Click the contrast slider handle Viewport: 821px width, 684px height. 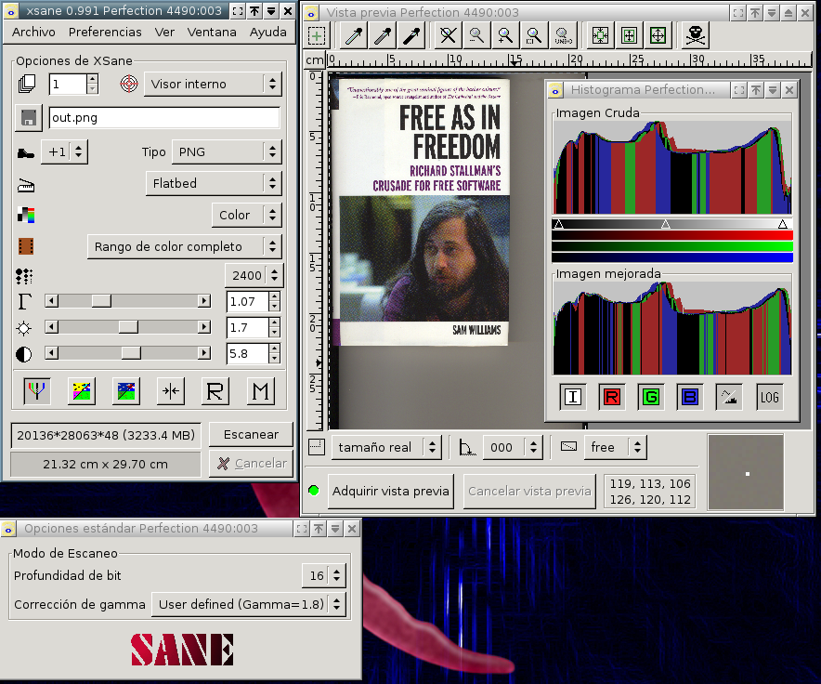click(131, 353)
